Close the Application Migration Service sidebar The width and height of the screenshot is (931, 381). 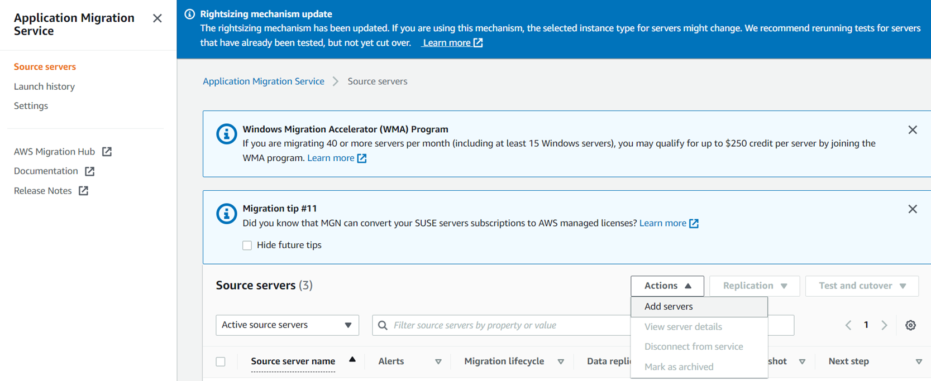pos(157,18)
